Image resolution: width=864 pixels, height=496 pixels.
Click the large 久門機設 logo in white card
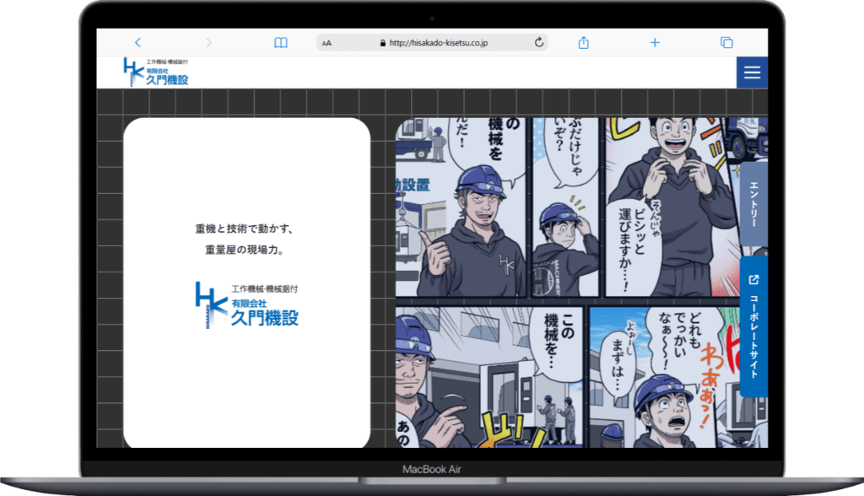pos(247,305)
